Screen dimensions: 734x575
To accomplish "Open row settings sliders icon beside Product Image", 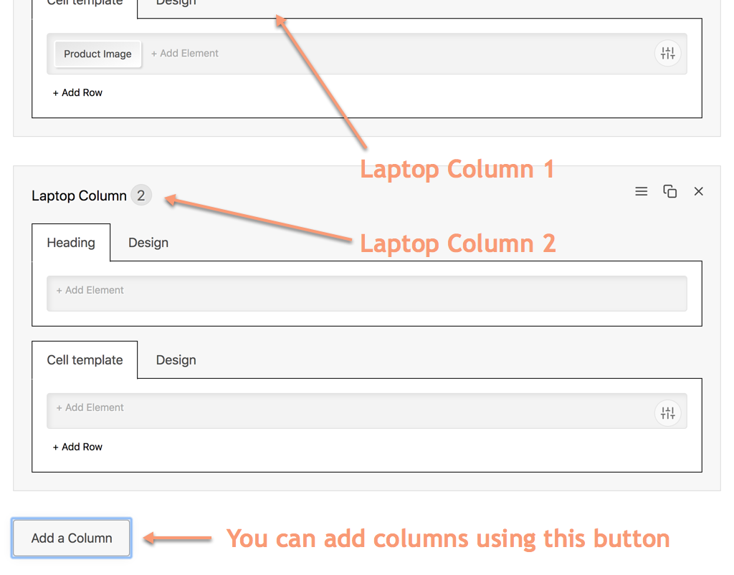I will coord(667,53).
